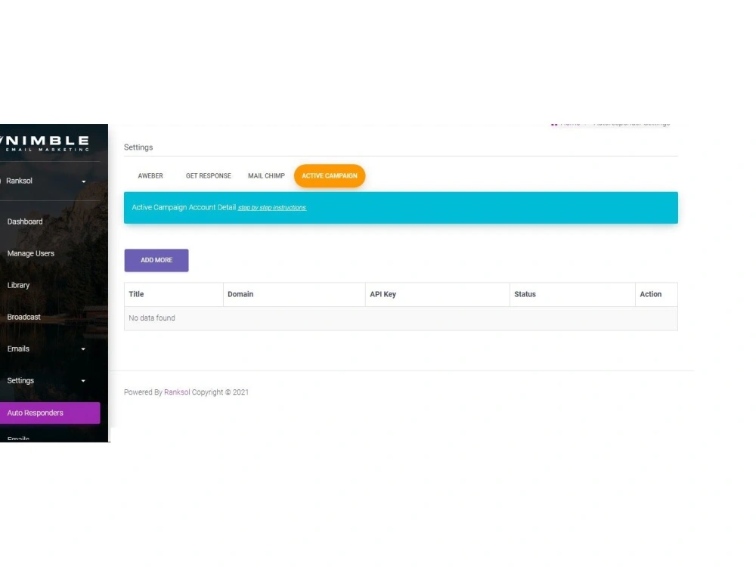This screenshot has width=756, height=567.
Task: Open Broadcast in sidebar
Action: [x=23, y=318]
